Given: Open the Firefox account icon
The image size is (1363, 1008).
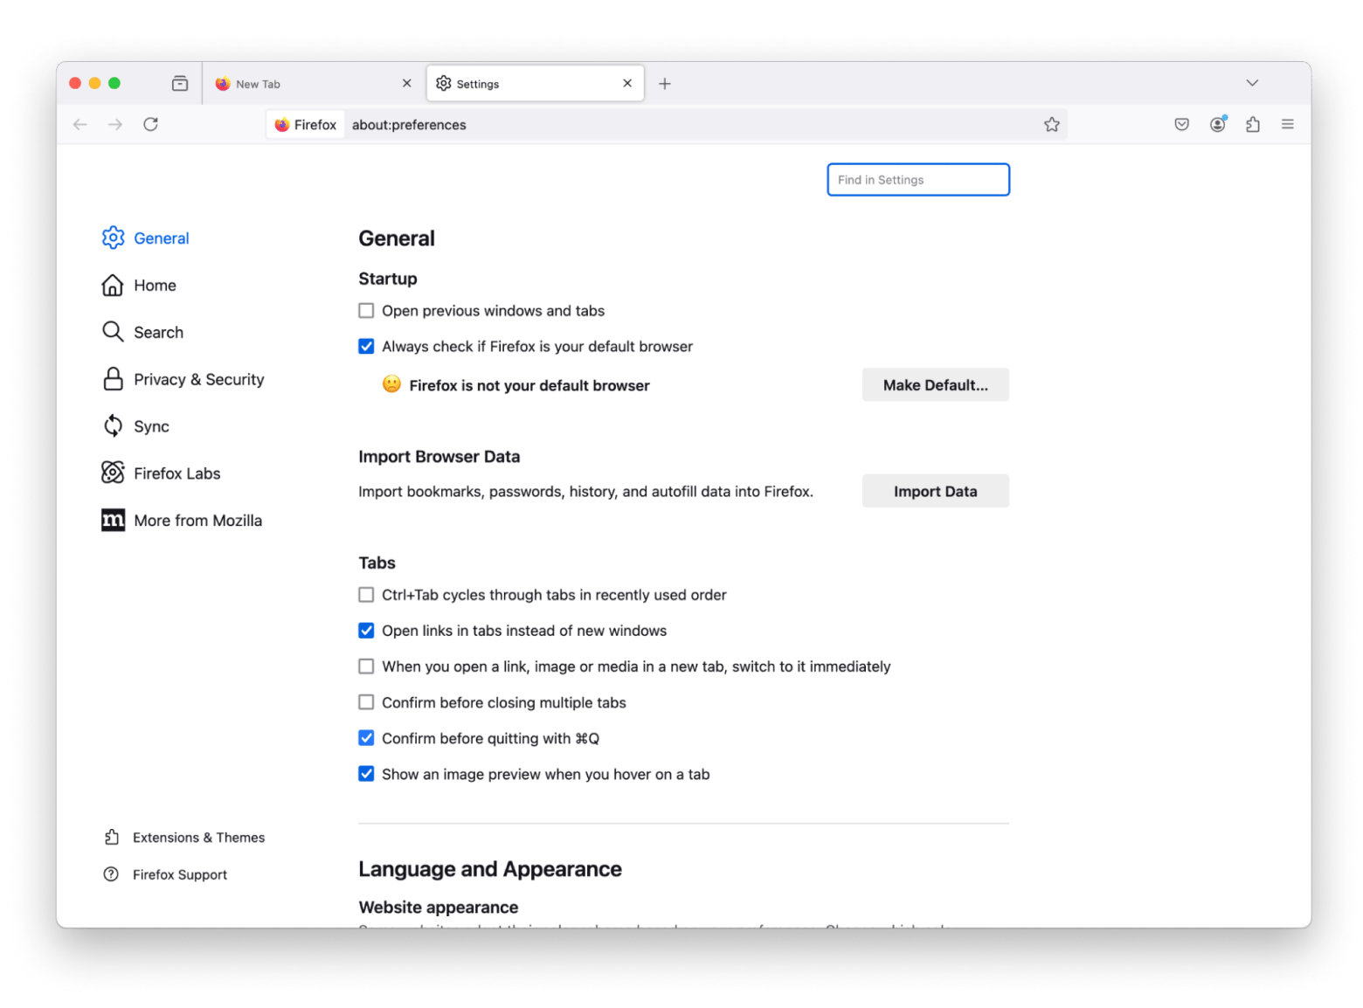Looking at the screenshot, I should (1217, 125).
